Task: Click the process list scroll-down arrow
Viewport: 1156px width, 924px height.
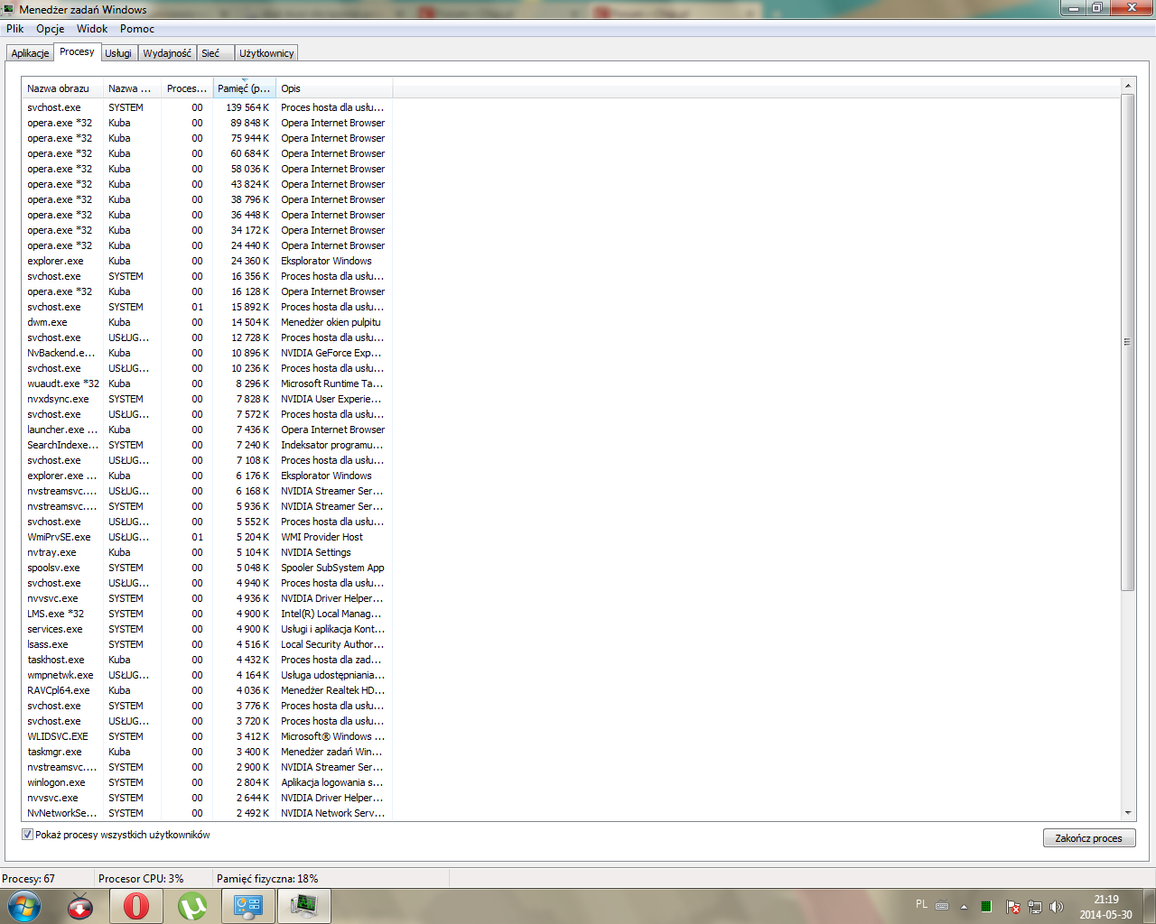Action: (1127, 813)
